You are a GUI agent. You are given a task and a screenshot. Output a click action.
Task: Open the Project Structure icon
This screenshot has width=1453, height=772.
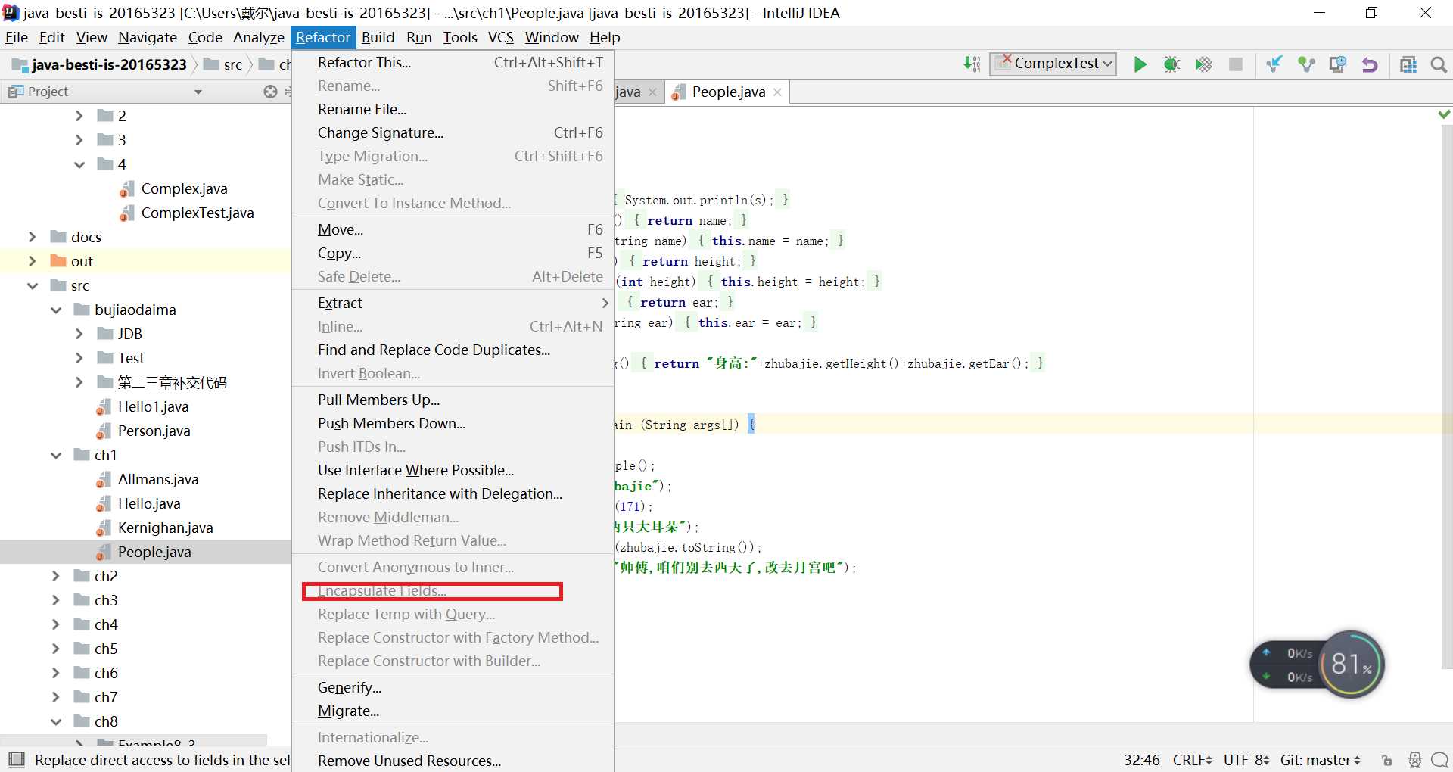pyautogui.click(x=1408, y=64)
